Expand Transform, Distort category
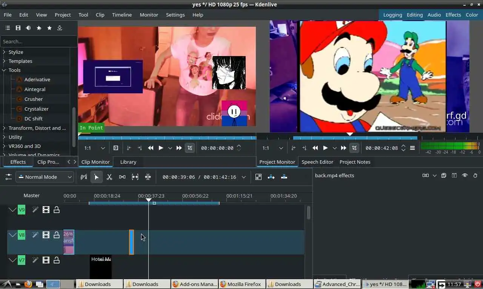The height and width of the screenshot is (289, 483). pos(4,128)
